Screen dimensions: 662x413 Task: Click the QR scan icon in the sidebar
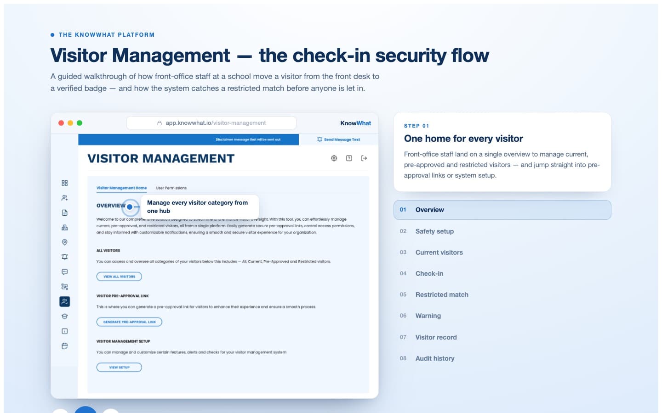64,287
